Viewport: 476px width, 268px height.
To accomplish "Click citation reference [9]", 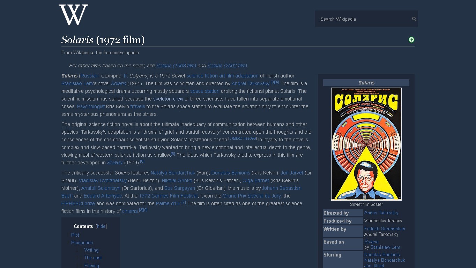I will point(146,210).
